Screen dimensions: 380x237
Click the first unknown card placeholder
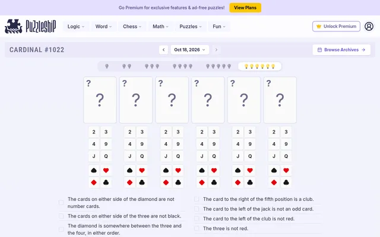(x=100, y=100)
